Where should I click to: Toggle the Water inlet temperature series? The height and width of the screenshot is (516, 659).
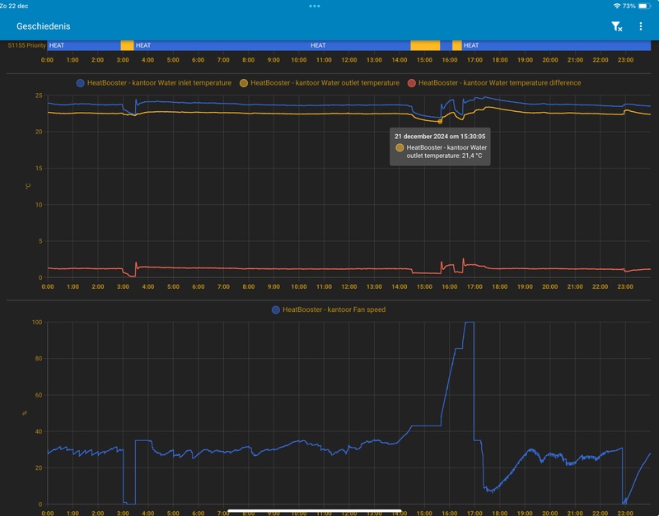[x=154, y=83]
